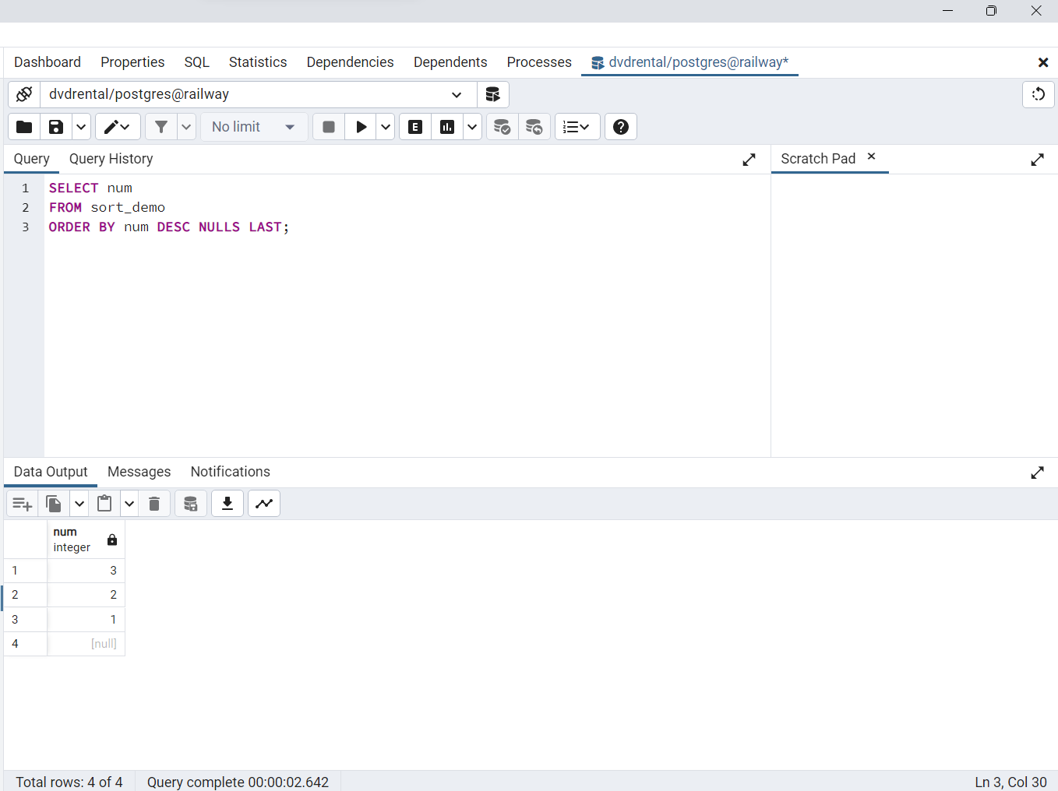Open the Data Output tab
Viewport: 1058px width, 791px height.
51,472
